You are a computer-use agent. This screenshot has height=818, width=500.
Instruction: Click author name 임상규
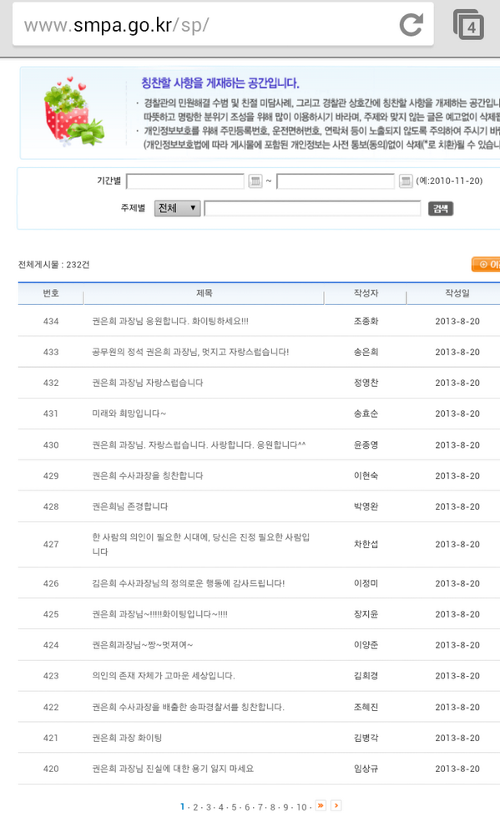[366, 769]
